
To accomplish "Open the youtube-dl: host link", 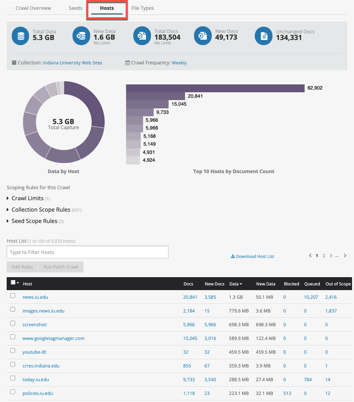I will pos(34,352).
